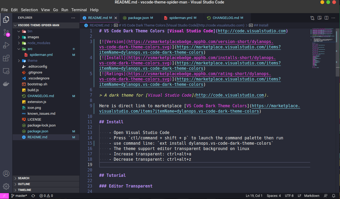Collapse the VSCODE-THEME-SPIDER-MAN root folder

46,25
